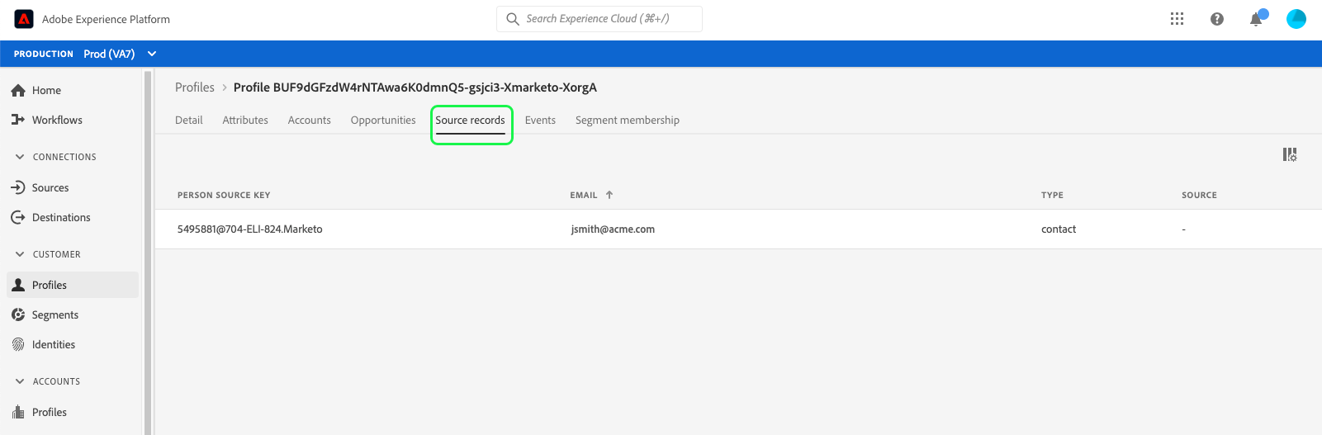The width and height of the screenshot is (1322, 435).
Task: Click the Home house icon
Action: coord(18,90)
